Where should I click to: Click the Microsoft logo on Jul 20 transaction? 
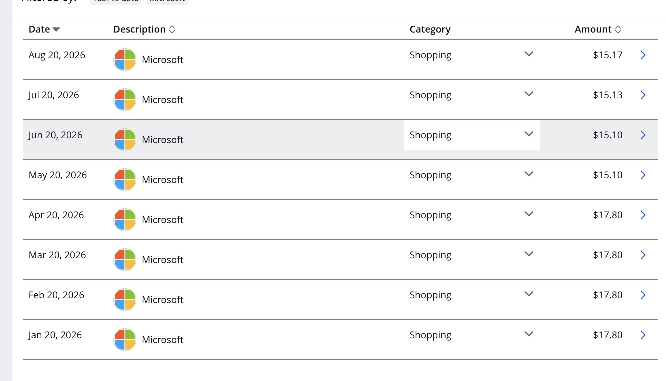(125, 100)
